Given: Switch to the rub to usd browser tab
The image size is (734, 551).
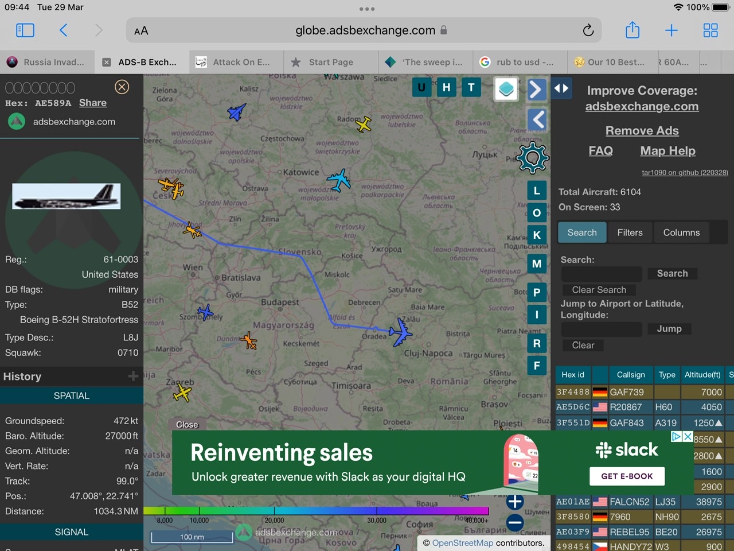Looking at the screenshot, I should click(520, 62).
